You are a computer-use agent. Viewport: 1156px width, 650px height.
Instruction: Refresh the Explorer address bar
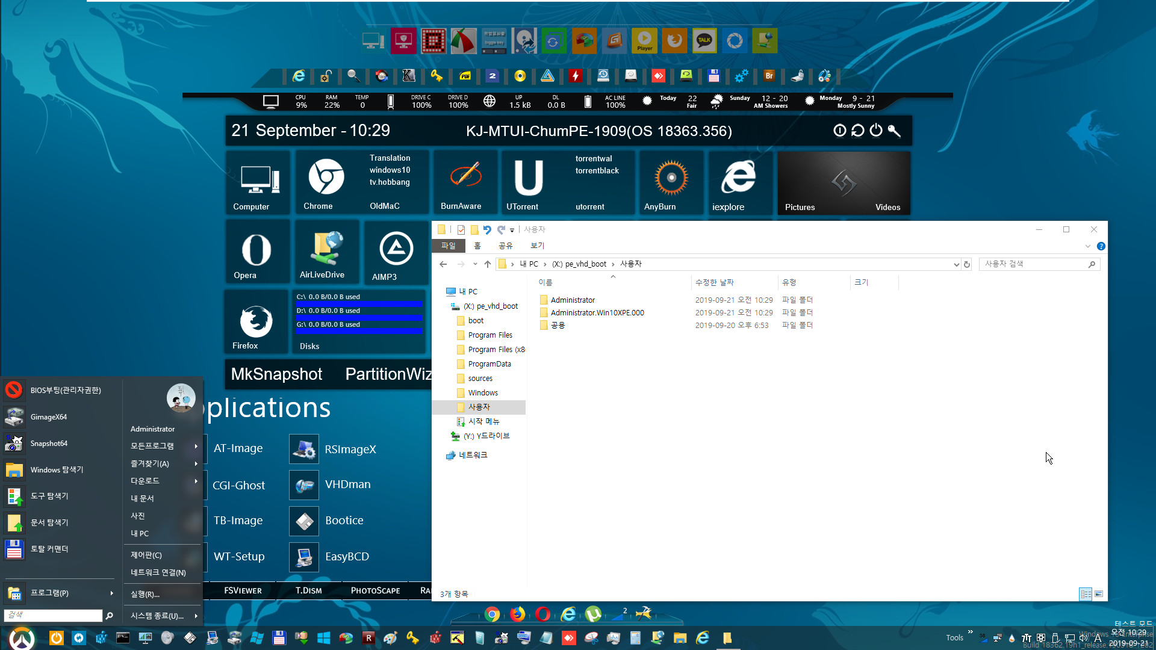(967, 264)
